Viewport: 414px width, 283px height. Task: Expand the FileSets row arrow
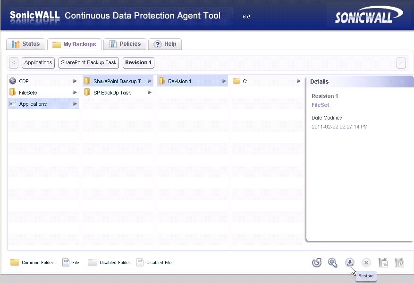(x=75, y=93)
